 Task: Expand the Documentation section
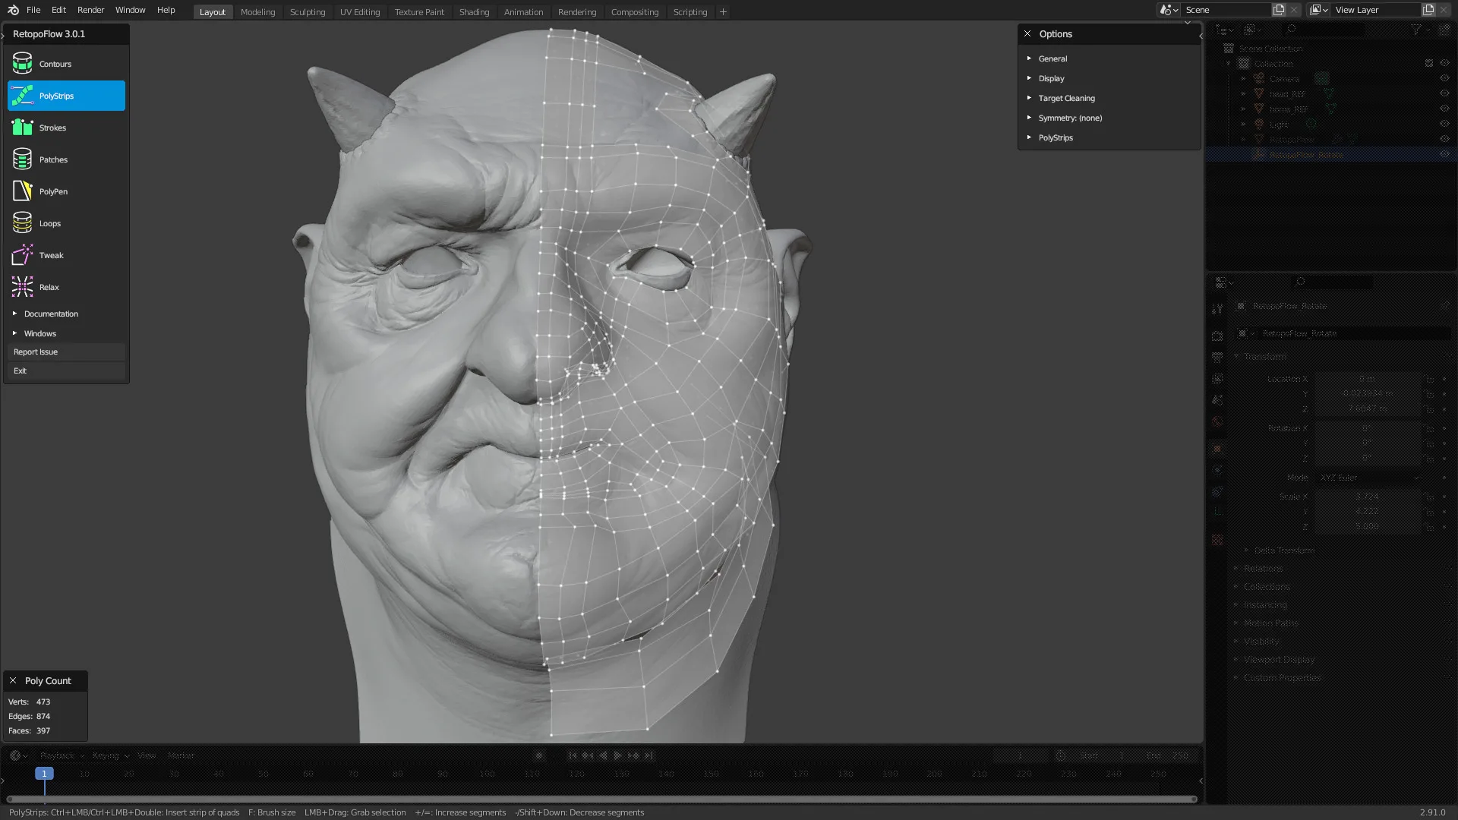pyautogui.click(x=50, y=314)
